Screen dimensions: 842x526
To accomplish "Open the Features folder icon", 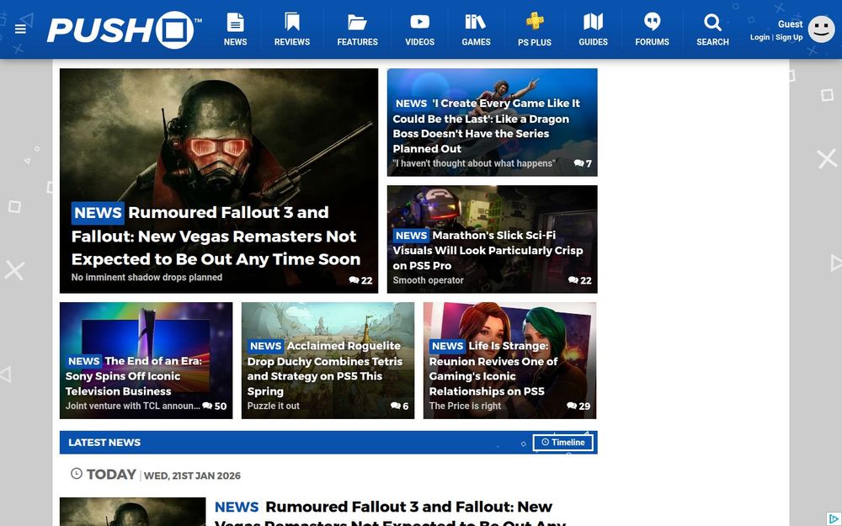I will (x=357, y=22).
